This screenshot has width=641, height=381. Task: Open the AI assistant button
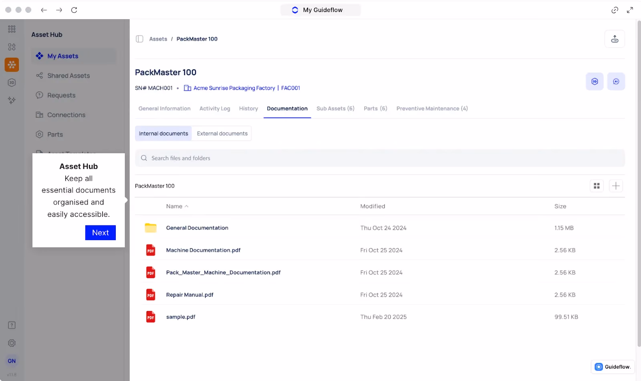(616, 82)
